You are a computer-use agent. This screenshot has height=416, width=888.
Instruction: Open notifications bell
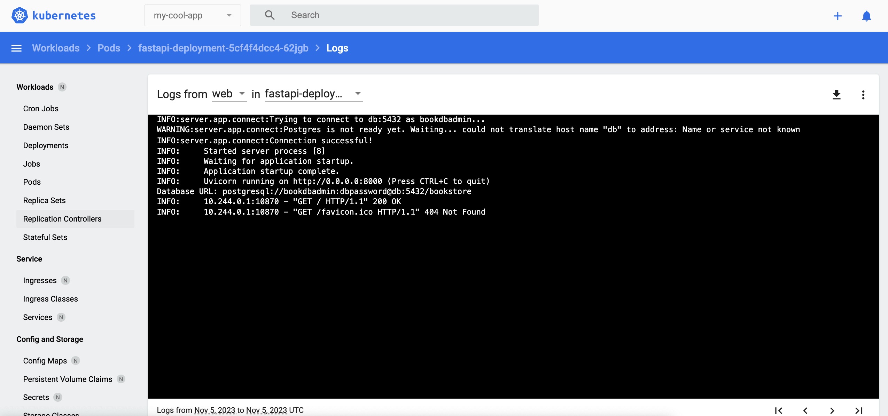tap(866, 16)
